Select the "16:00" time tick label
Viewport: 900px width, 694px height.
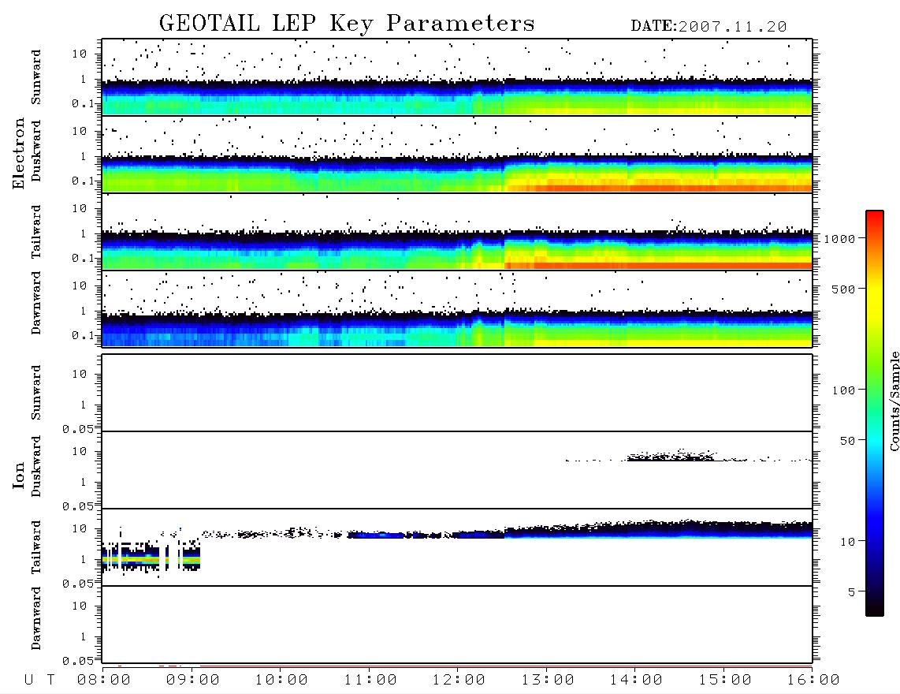[813, 681]
